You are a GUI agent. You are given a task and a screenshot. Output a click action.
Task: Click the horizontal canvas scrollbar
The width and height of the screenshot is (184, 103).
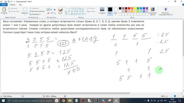[66, 93]
